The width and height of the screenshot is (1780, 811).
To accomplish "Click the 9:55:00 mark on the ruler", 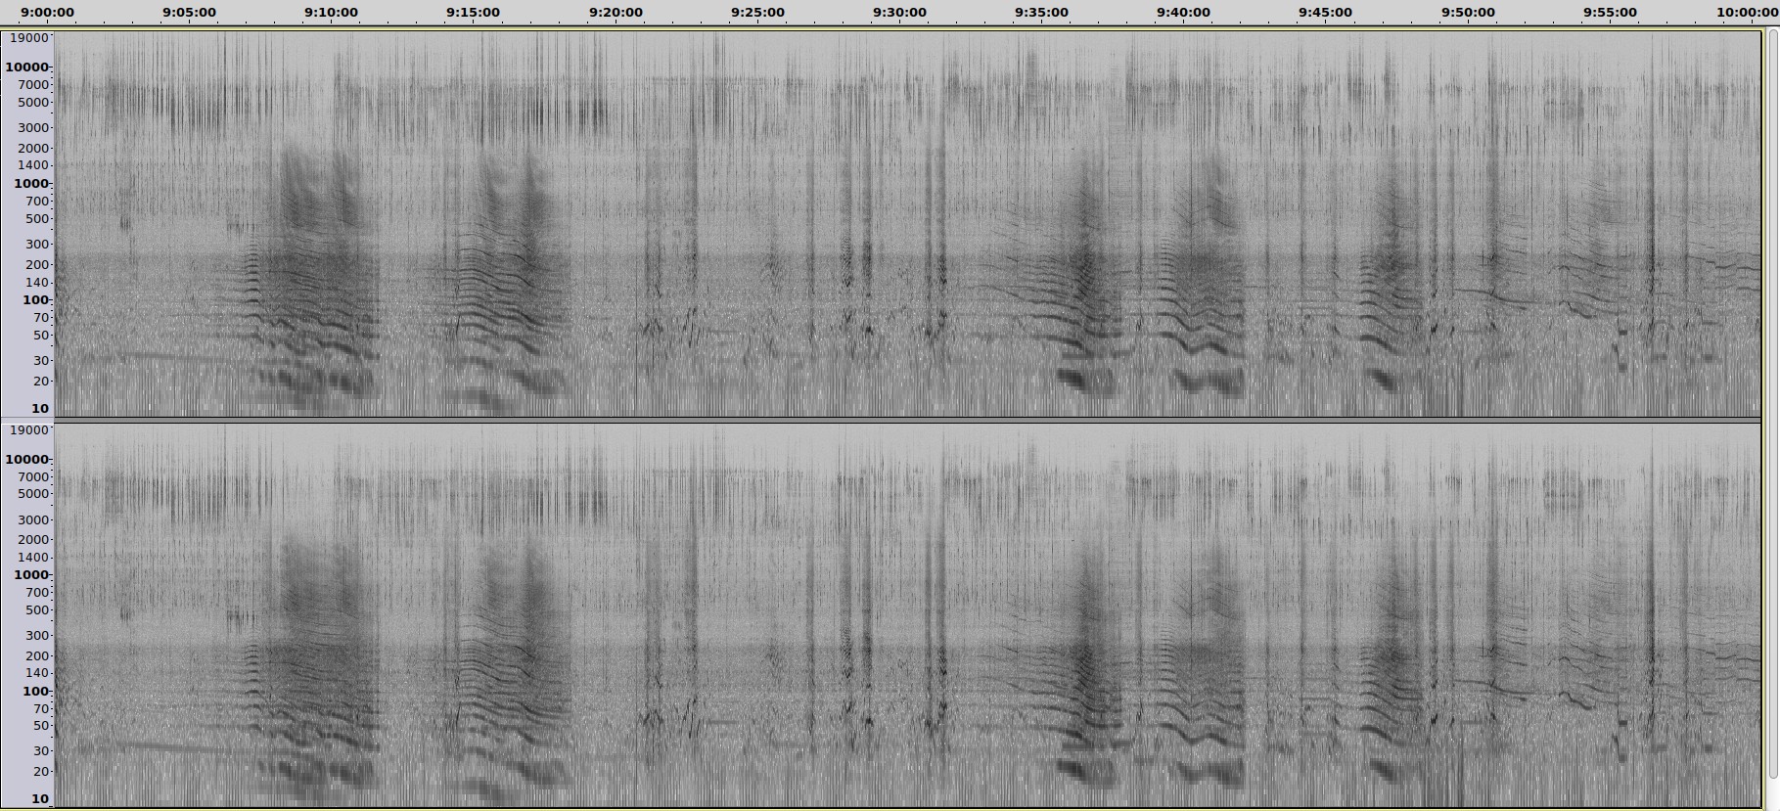I will [x=1610, y=12].
